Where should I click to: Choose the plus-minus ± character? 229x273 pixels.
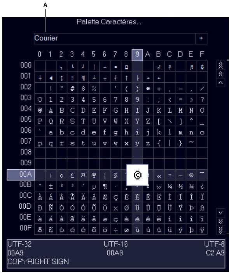point(51,186)
